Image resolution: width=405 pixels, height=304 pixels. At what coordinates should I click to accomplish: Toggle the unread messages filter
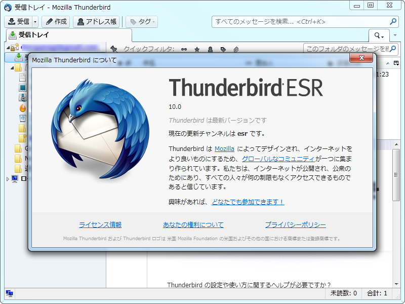(x=184, y=49)
